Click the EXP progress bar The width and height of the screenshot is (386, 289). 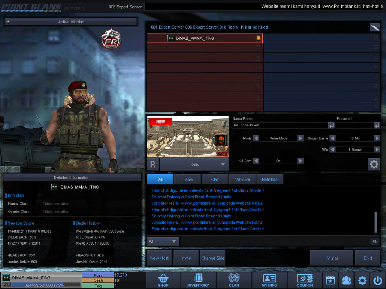click(46, 285)
